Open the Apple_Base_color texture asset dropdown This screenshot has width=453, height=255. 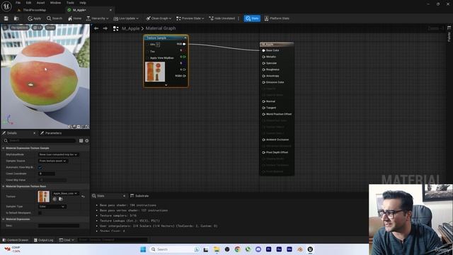pyautogui.click(x=65, y=193)
